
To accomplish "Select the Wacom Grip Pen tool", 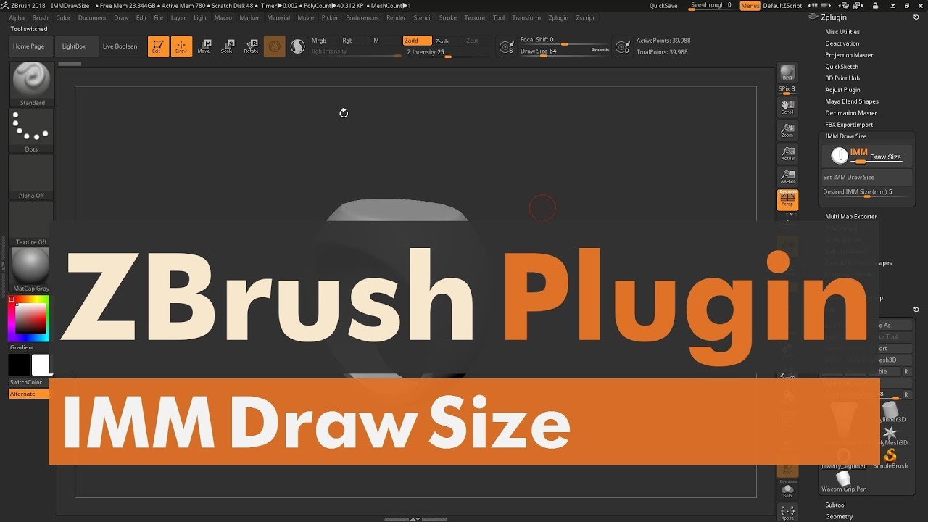I will pos(843,481).
